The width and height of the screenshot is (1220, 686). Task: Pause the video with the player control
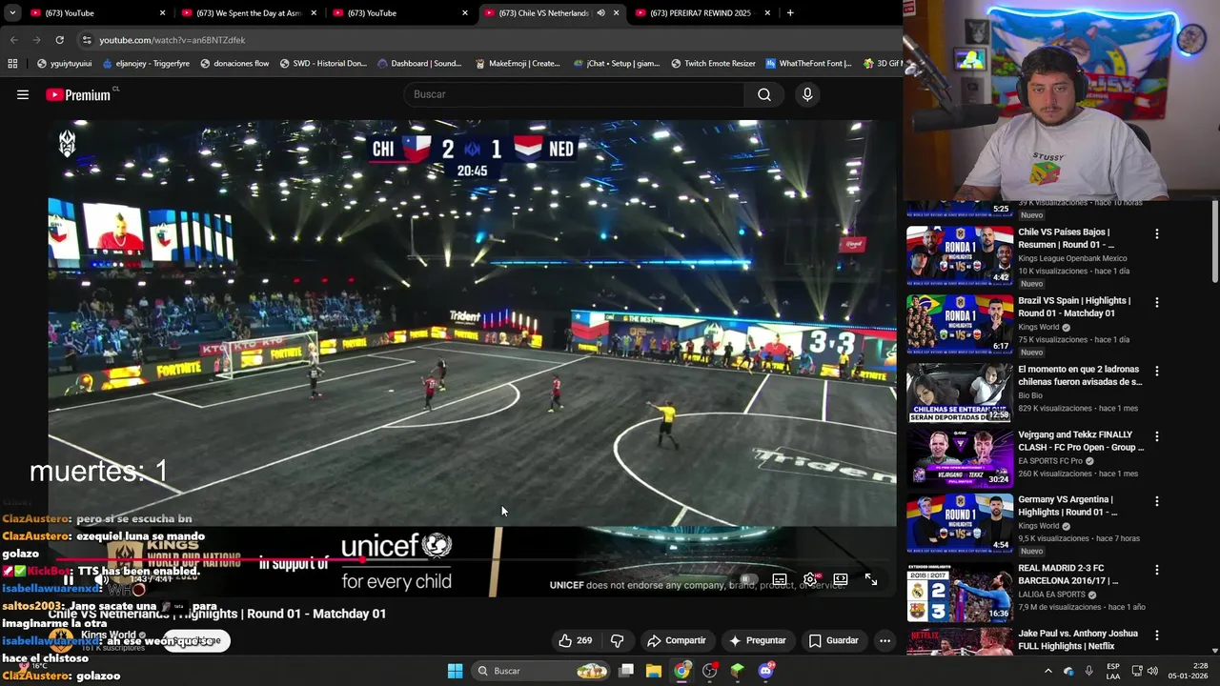[x=68, y=579]
